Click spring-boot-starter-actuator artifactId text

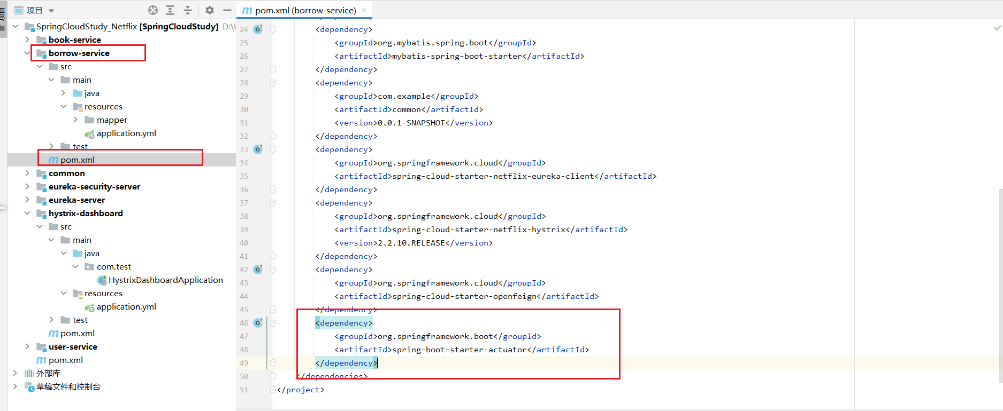(x=460, y=350)
